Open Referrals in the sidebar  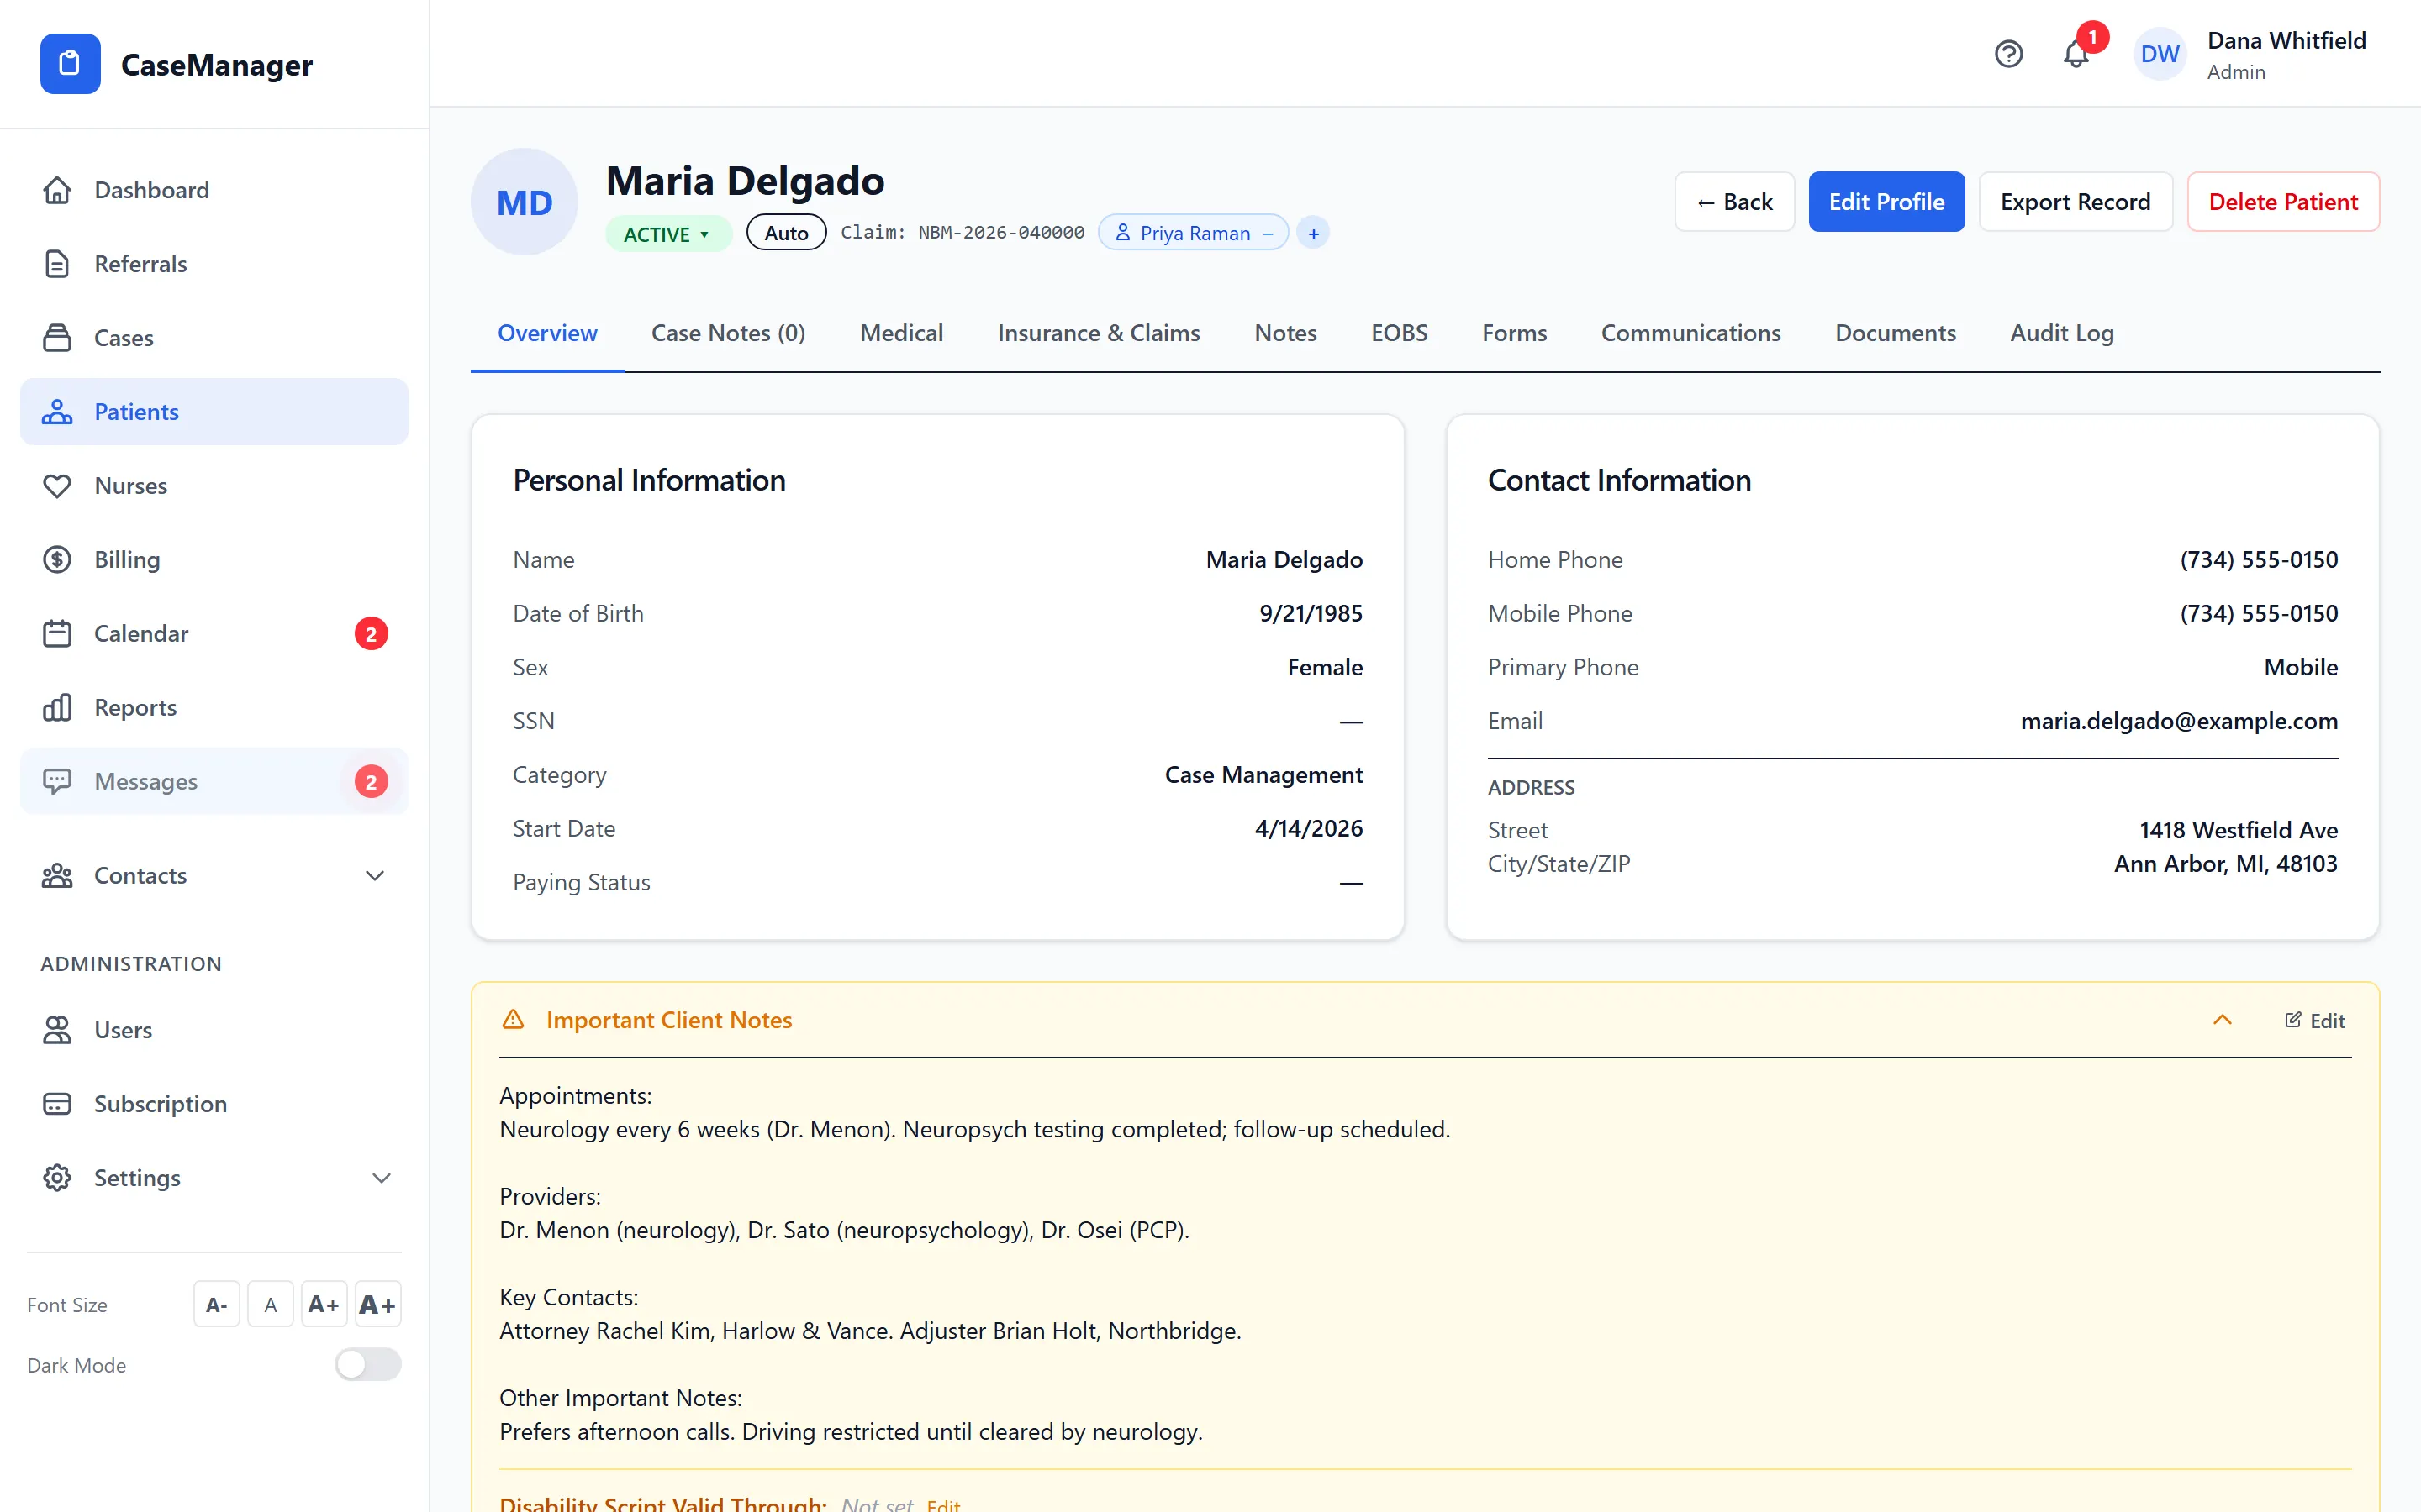tap(214, 264)
